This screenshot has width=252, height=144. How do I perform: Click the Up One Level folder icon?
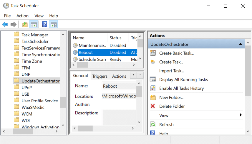click(25, 24)
